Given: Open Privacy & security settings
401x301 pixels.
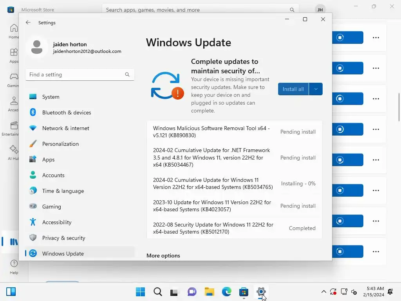Looking at the screenshot, I should click(x=80, y=238).
